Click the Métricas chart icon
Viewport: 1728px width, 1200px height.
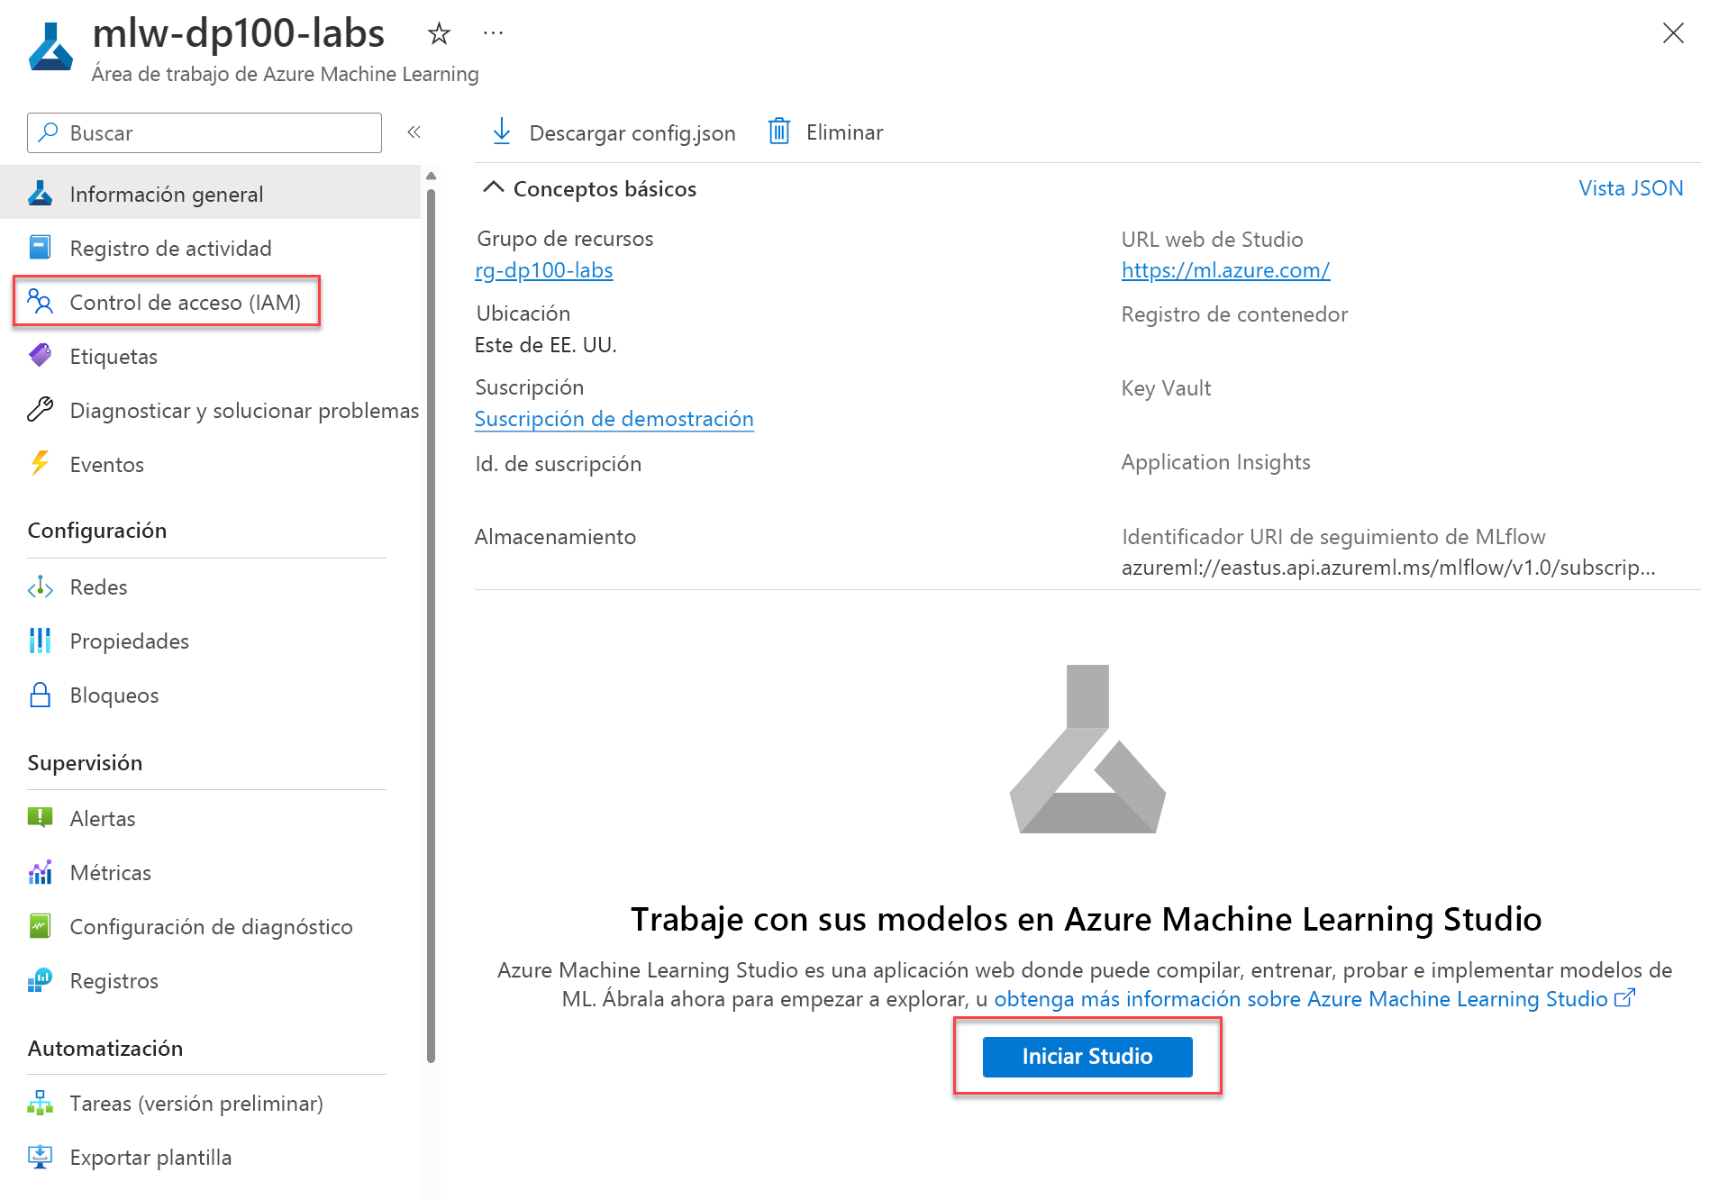pos(41,872)
